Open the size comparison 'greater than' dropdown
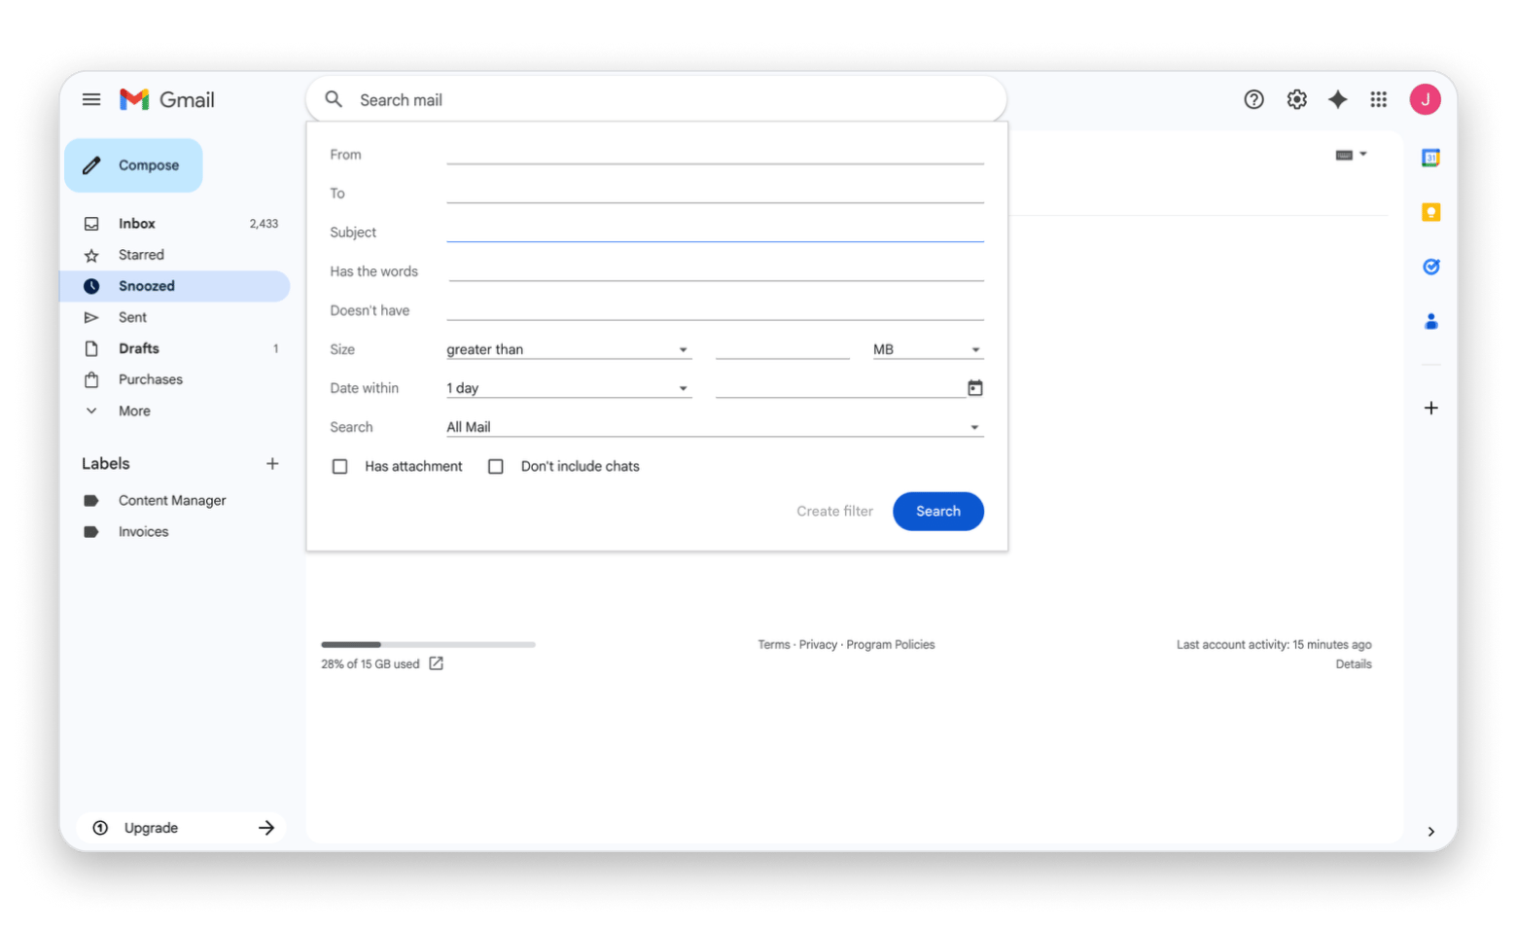The width and height of the screenshot is (1517, 930). tap(568, 349)
